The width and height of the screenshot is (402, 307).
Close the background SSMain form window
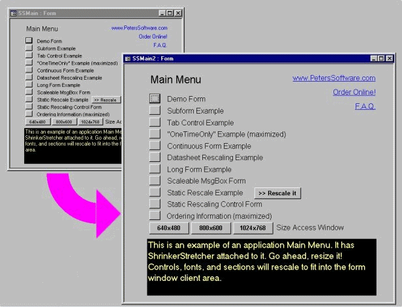click(x=178, y=13)
